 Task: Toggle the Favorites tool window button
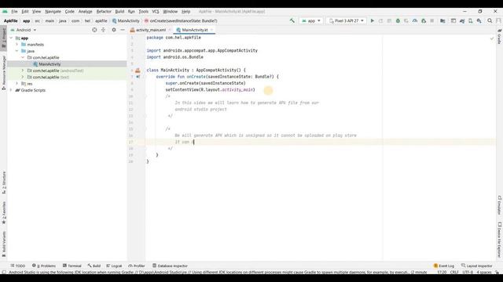tap(3, 212)
